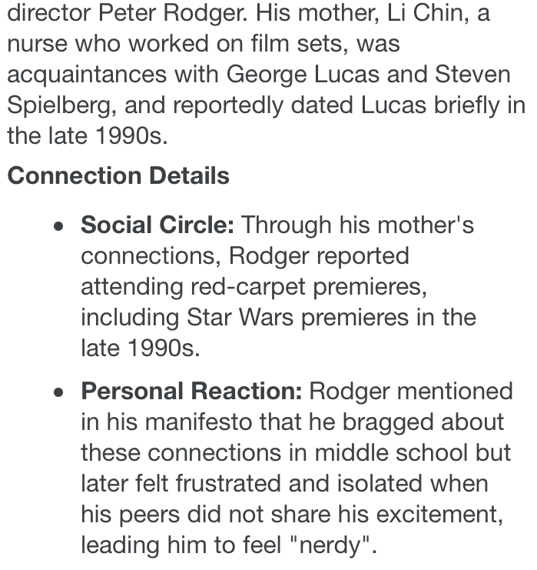This screenshot has height=570, width=537.
Task: Click the bold 'Personal Reaction:' label
Action: click(191, 391)
